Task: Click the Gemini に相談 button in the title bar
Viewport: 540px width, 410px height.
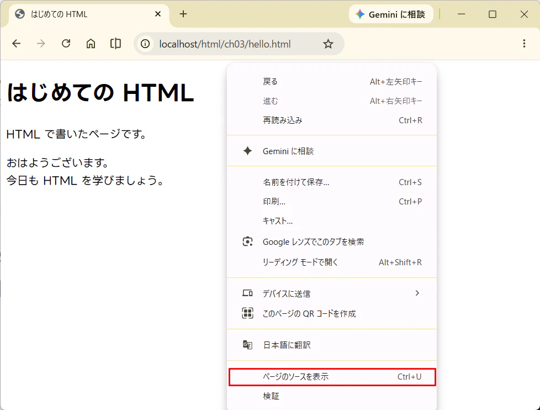Action: [x=391, y=14]
